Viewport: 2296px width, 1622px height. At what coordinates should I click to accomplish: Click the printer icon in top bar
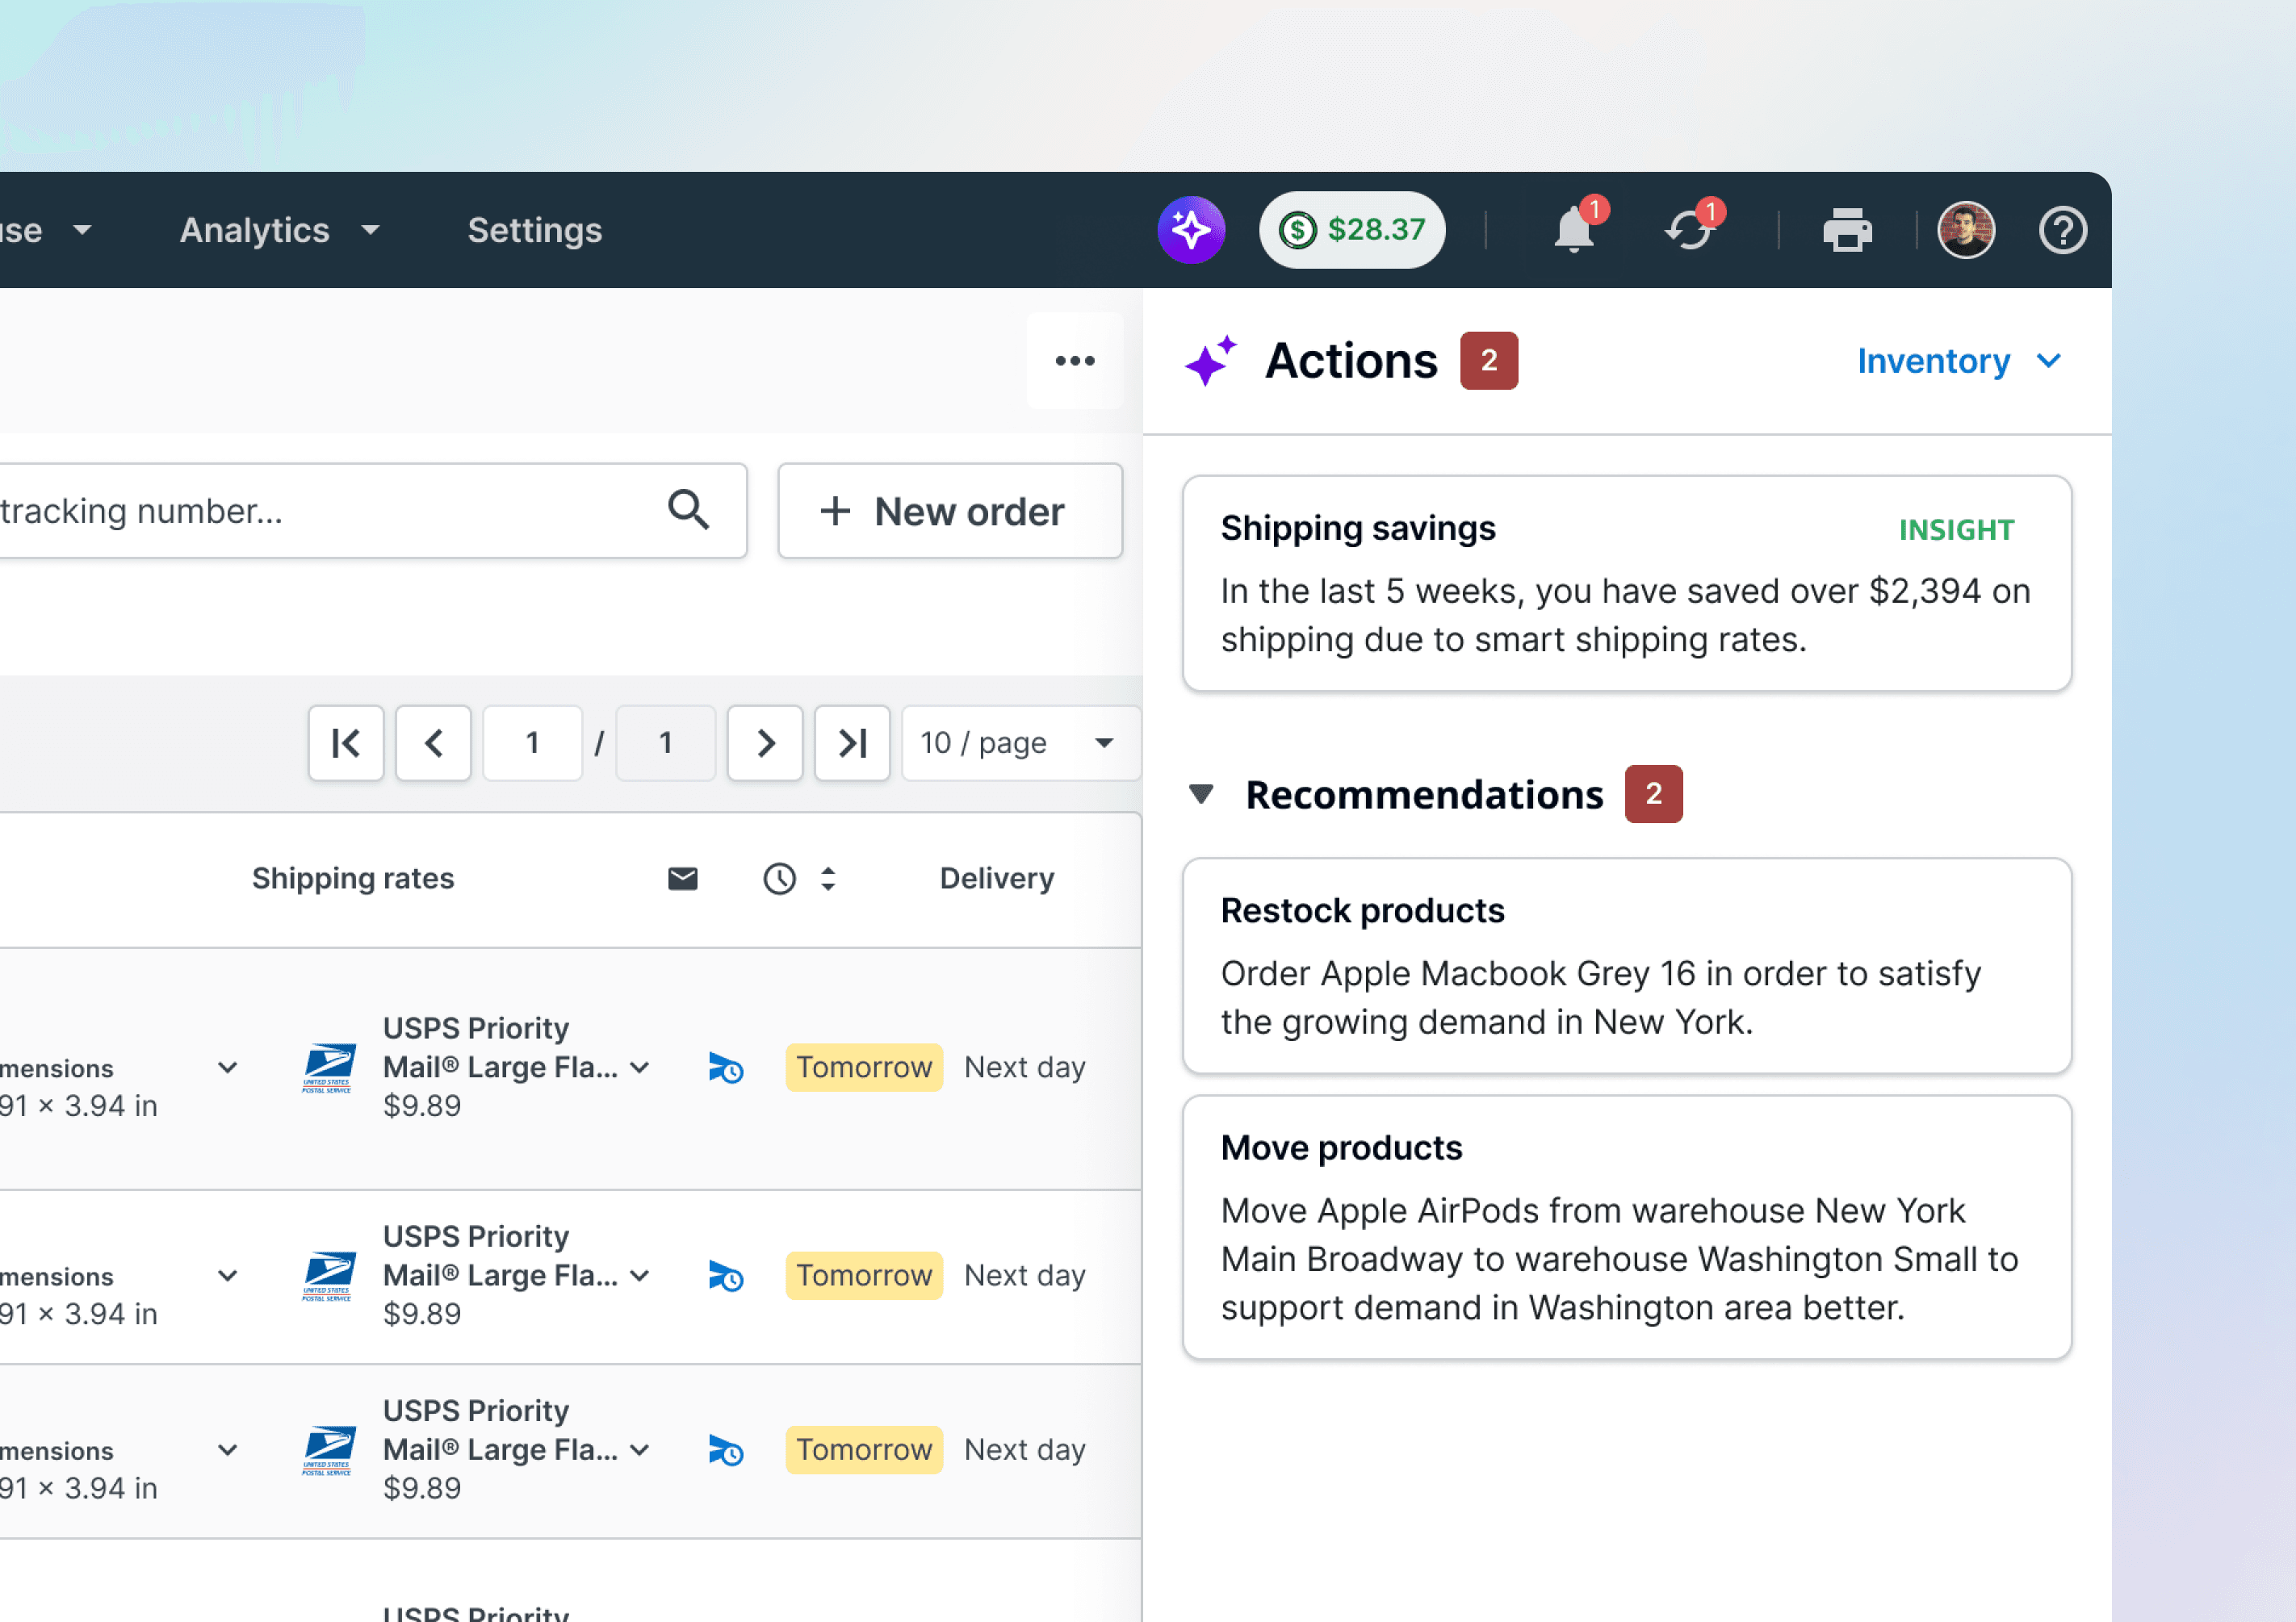[x=1846, y=231]
